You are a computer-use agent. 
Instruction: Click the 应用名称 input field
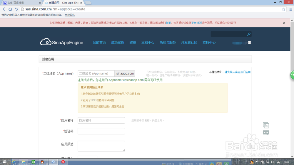coord(101,120)
